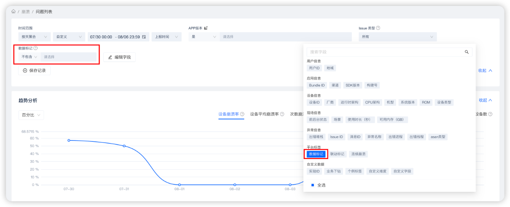Toggle the 消息ID field chip
This screenshot has height=207, width=510.
tap(355, 137)
